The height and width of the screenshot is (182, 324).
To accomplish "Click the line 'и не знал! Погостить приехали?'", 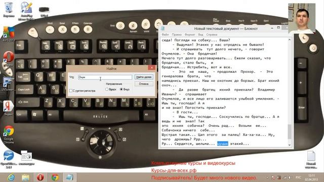I will [193, 108].
